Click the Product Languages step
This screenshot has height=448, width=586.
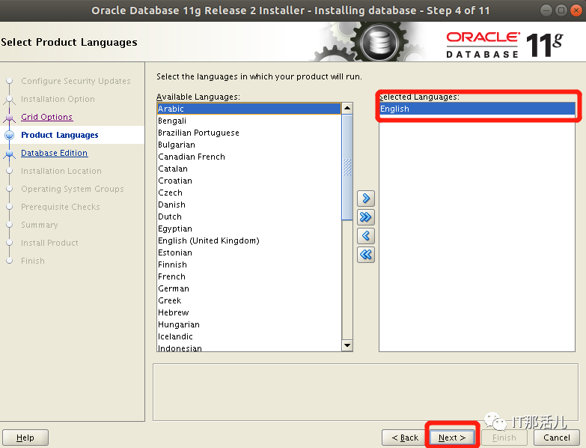tap(59, 135)
